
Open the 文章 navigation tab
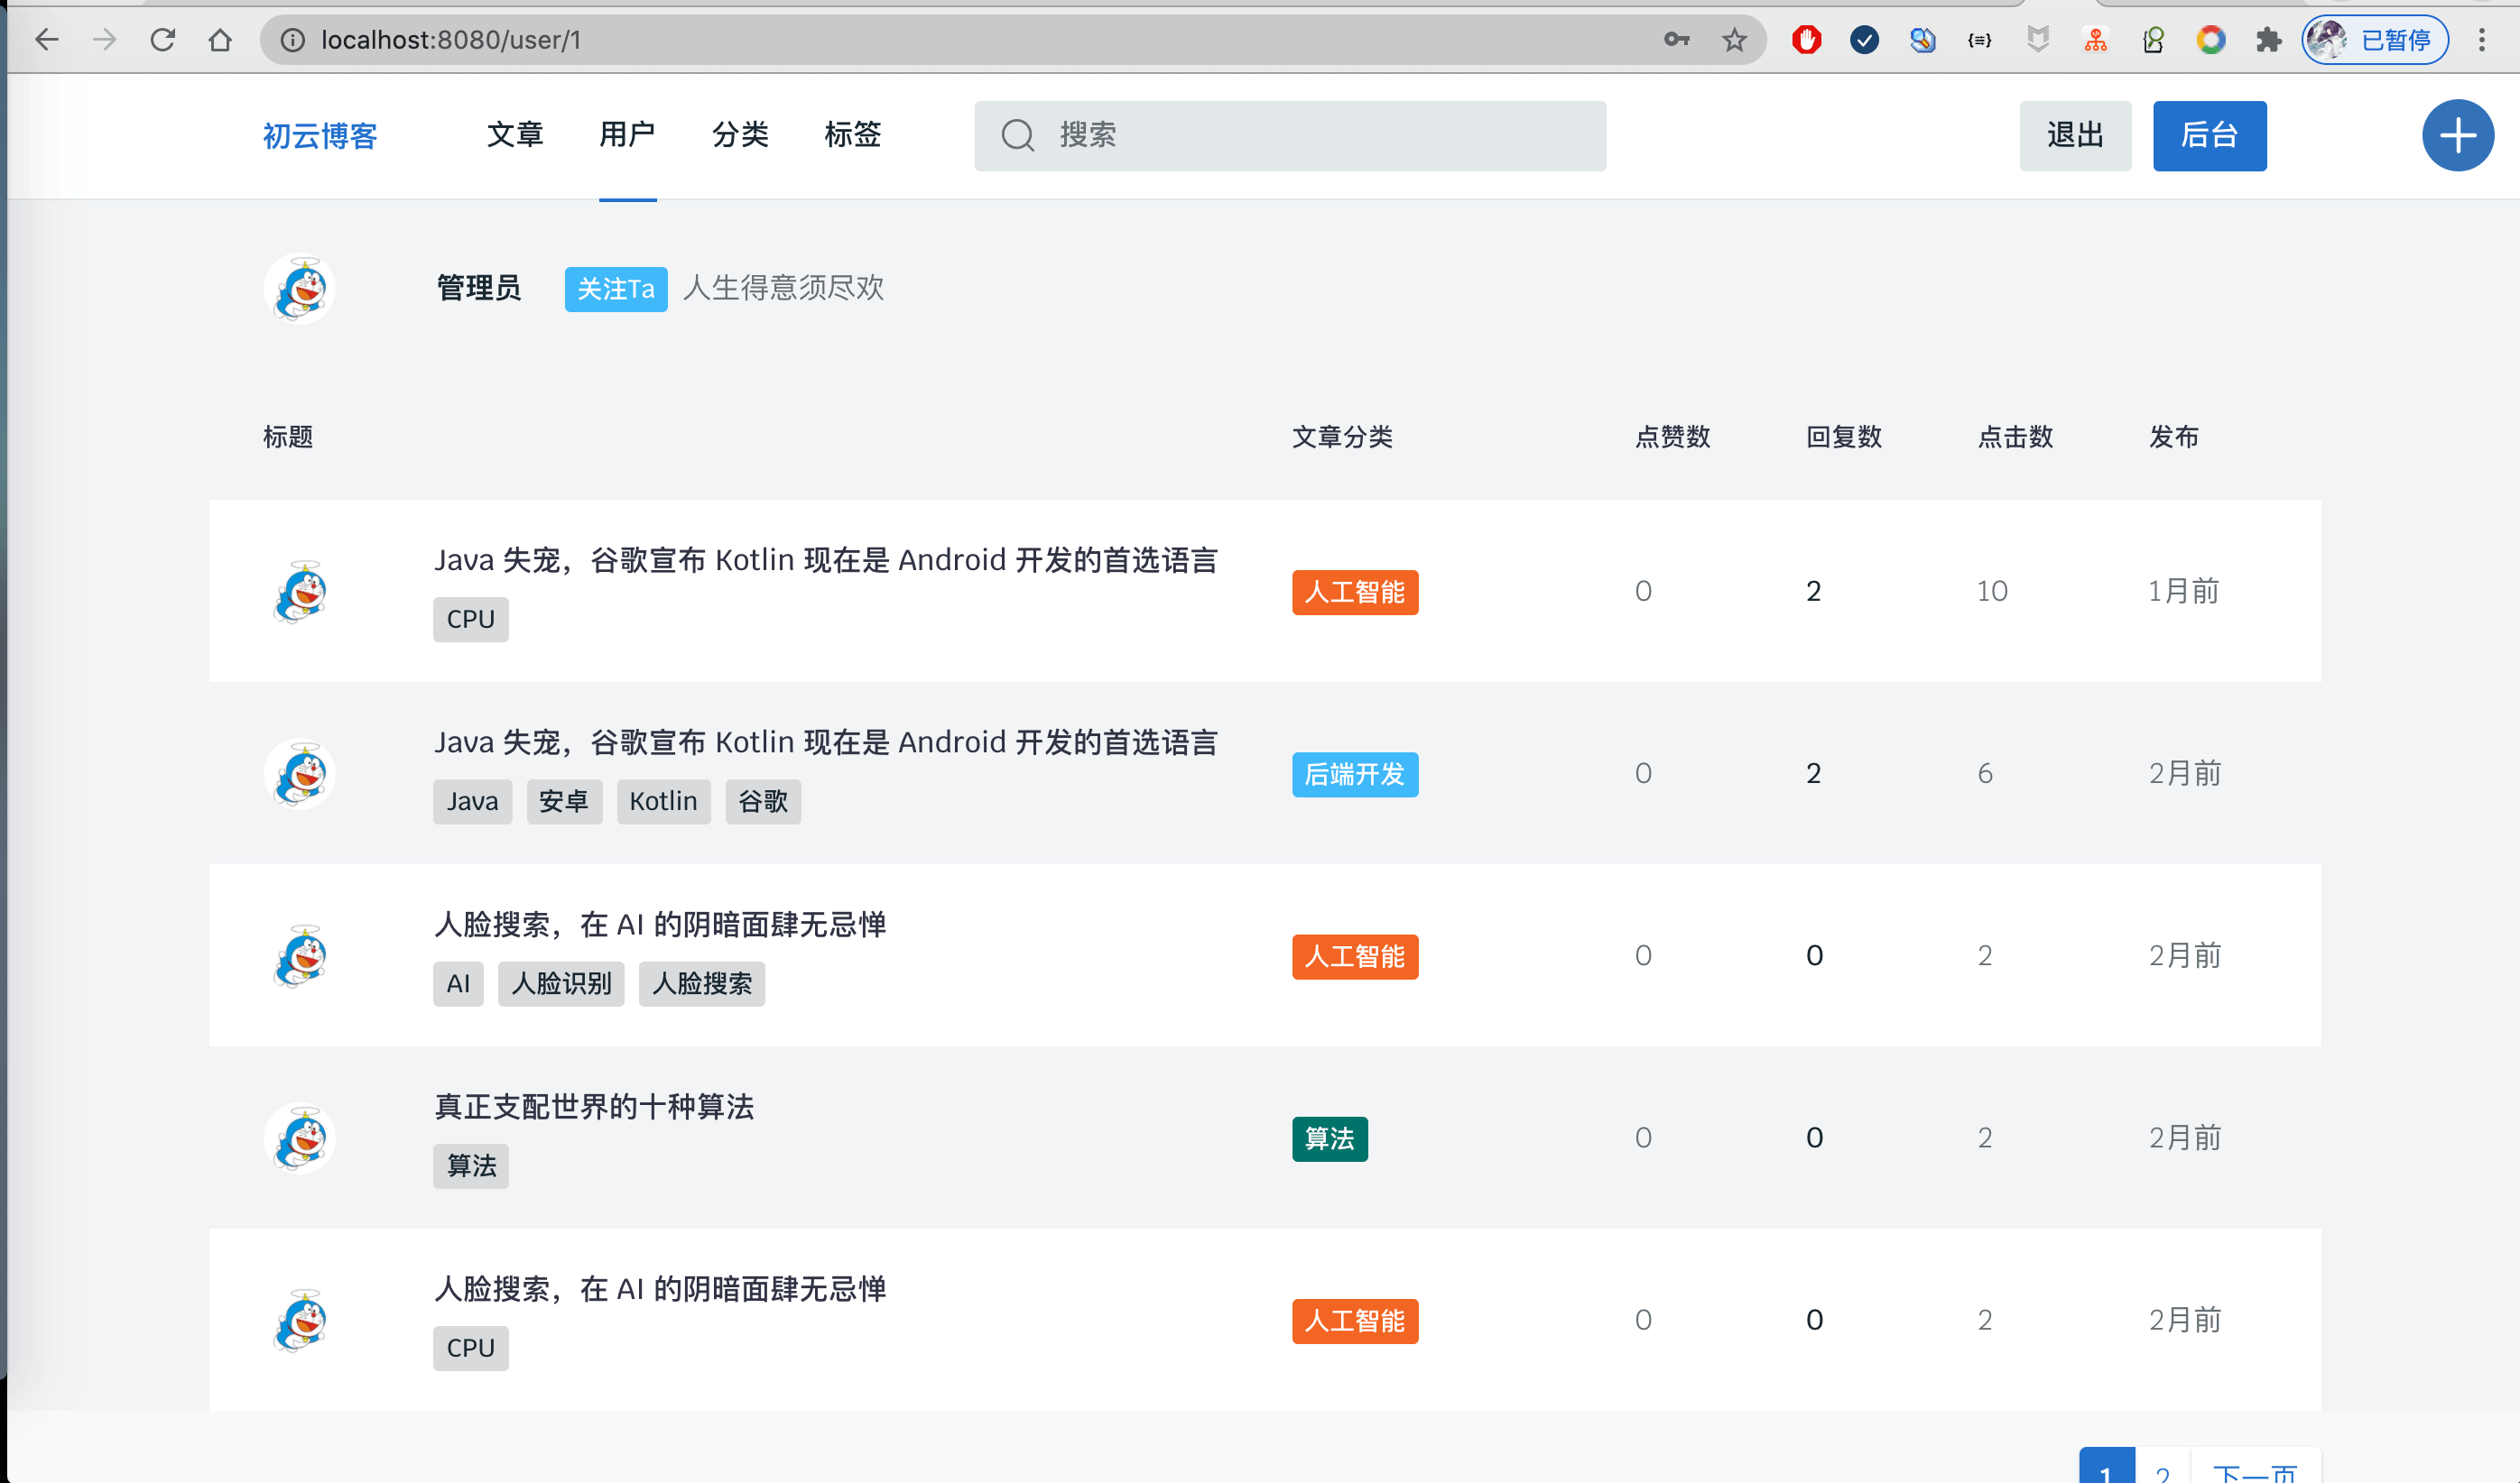(x=515, y=135)
